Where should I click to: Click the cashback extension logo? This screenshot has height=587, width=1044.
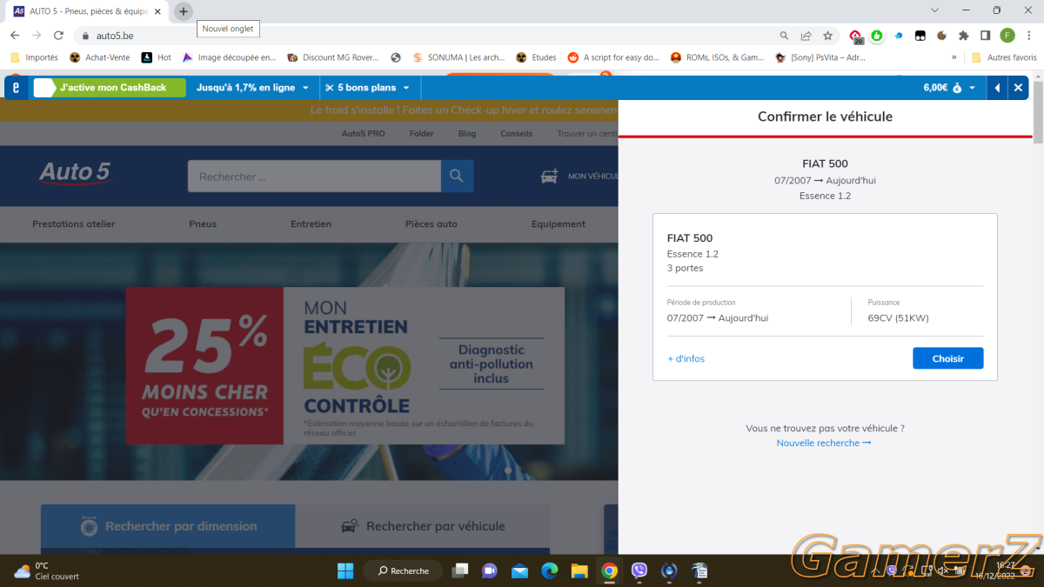[17, 88]
